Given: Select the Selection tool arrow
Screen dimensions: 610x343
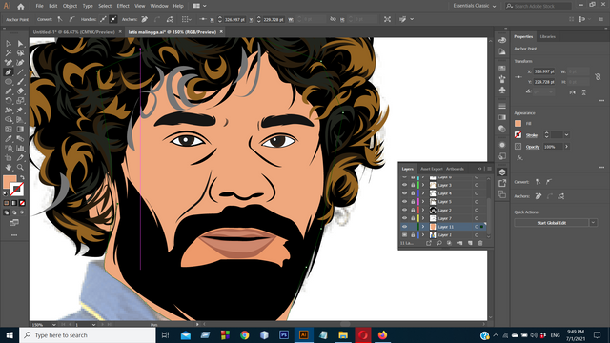Looking at the screenshot, I should click(x=9, y=44).
